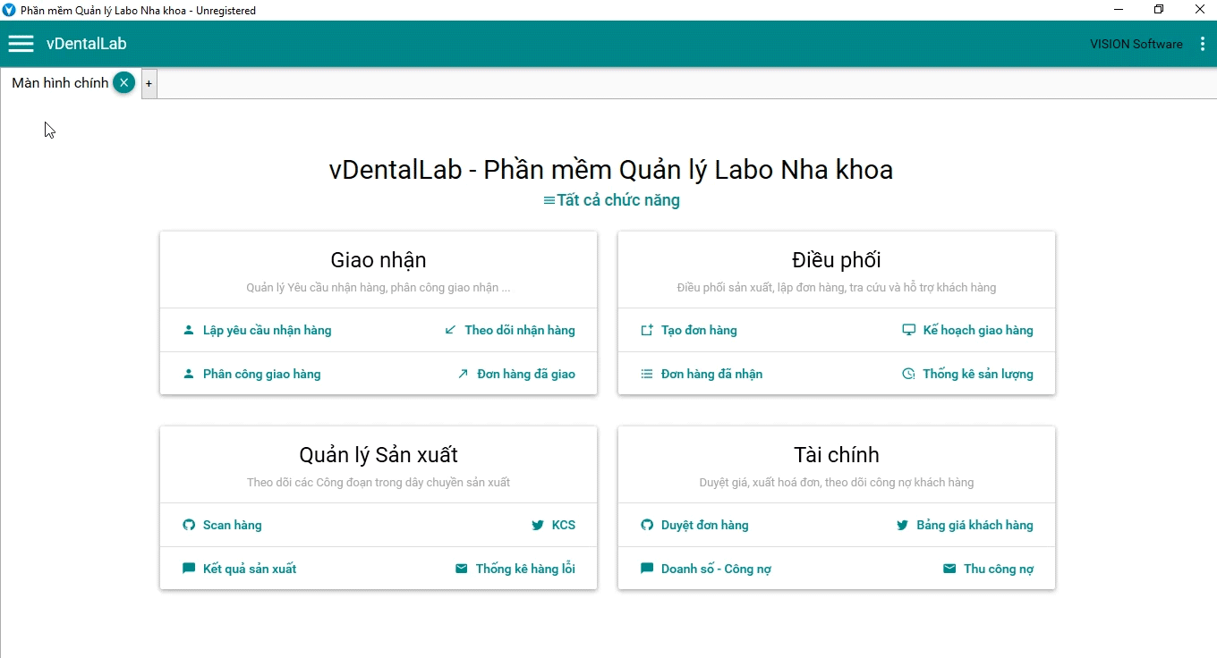Open the three-dot options menu
The image size is (1217, 658).
(1202, 44)
